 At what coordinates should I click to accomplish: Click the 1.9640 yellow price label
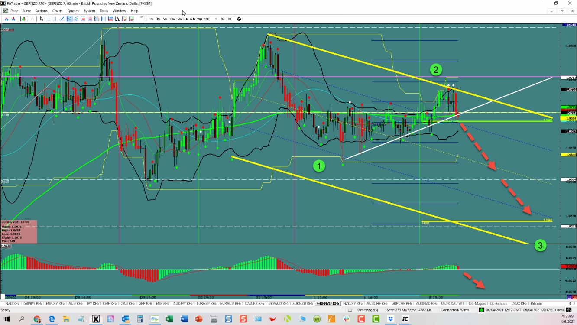pos(568,155)
